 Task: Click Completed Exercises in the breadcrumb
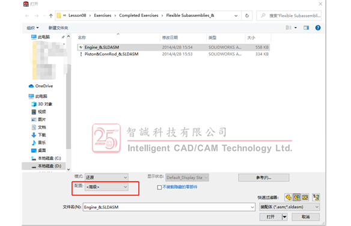(139, 16)
